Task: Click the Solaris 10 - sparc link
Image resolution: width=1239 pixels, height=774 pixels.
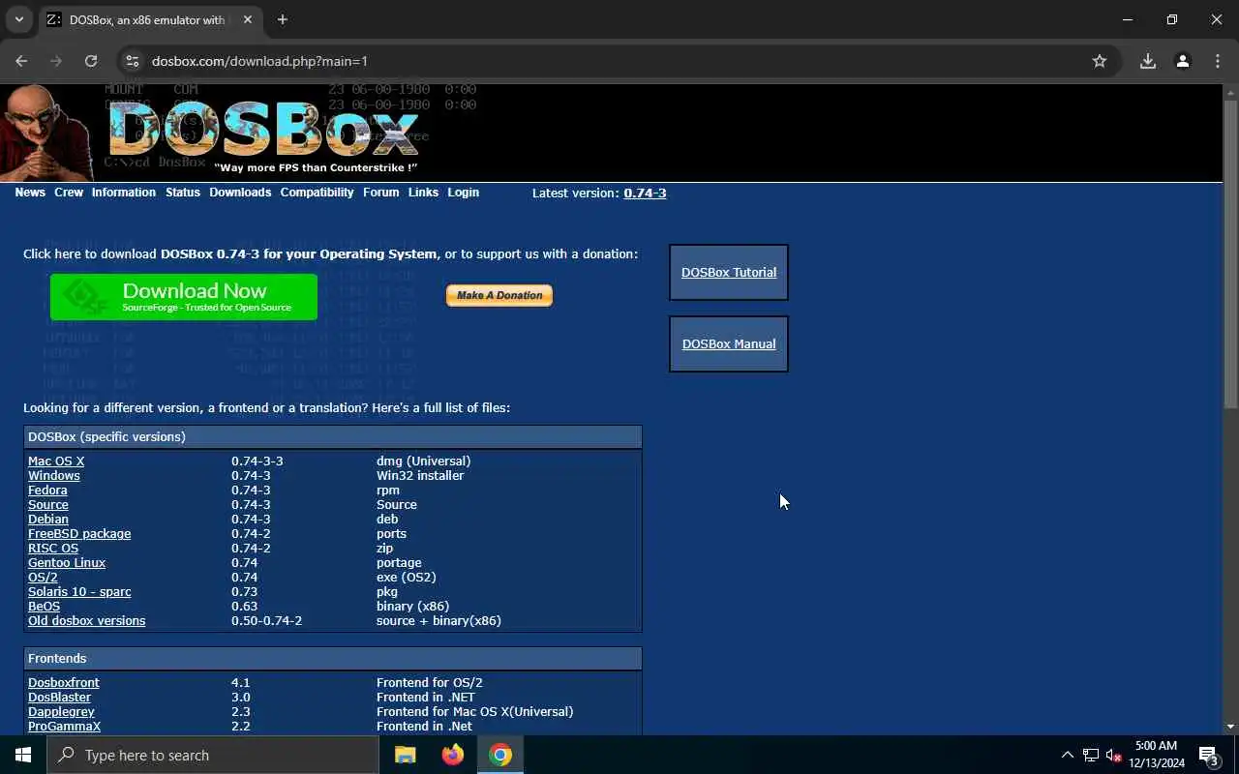Action: point(79,592)
